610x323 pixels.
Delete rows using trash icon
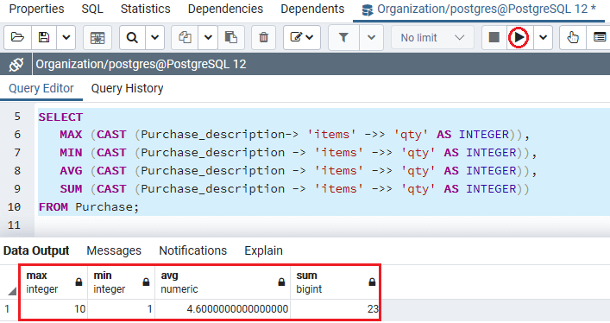(x=264, y=37)
